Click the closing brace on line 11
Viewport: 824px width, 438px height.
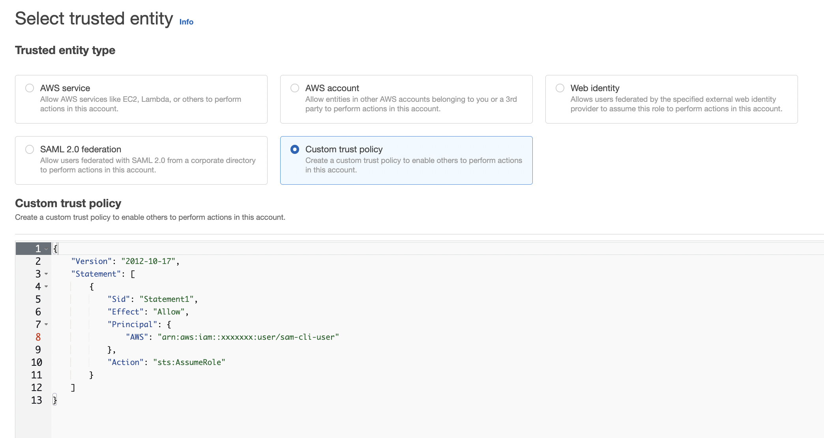pos(91,375)
